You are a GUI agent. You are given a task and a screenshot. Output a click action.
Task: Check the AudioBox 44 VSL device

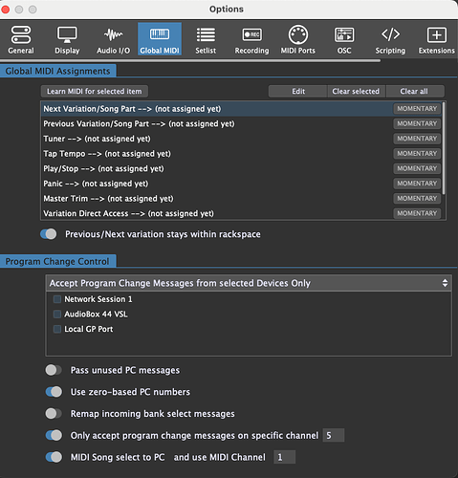tap(57, 315)
